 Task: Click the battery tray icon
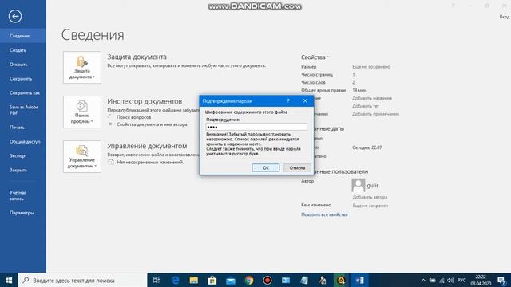click(433, 280)
